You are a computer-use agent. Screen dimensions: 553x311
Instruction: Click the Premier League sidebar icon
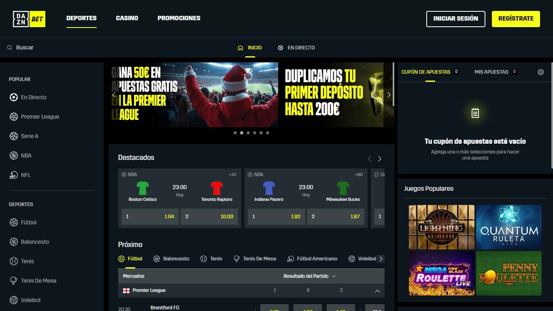pyautogui.click(x=14, y=117)
